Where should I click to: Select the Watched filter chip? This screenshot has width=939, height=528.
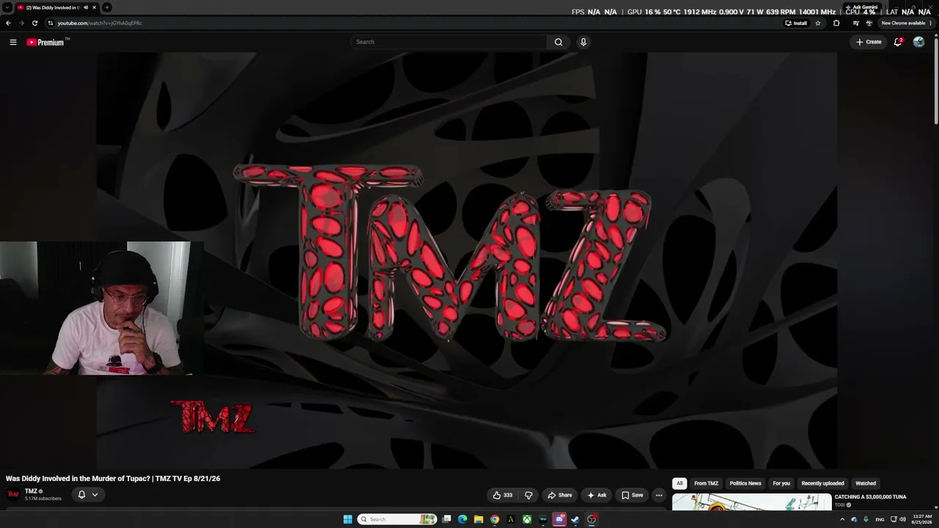click(x=866, y=483)
